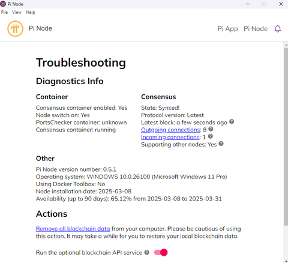Disable the optional blockchain API service toggle
This screenshot has height=263, width=288.
coord(161,252)
